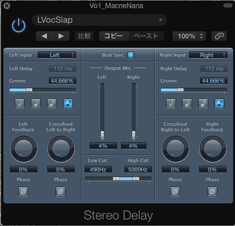Select the right eighth note button
The width and height of the screenshot is (235, 226).
pos(203,103)
